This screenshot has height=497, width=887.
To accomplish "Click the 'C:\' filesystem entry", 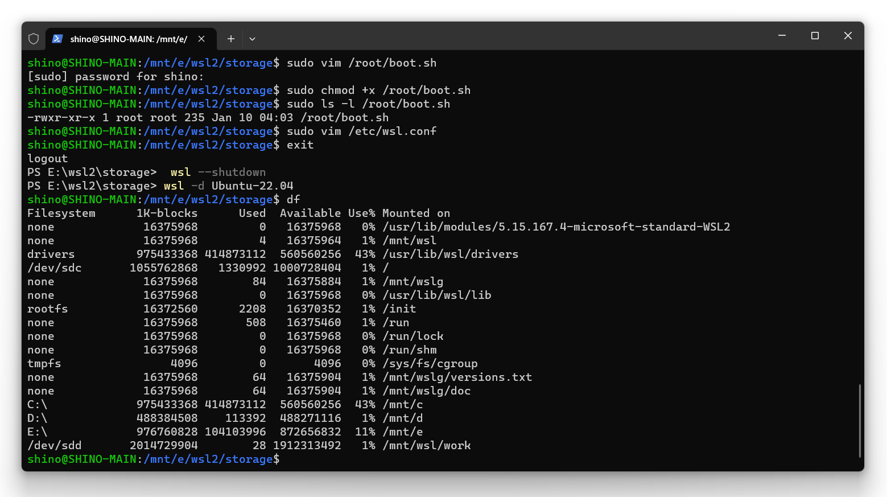I will [38, 405].
